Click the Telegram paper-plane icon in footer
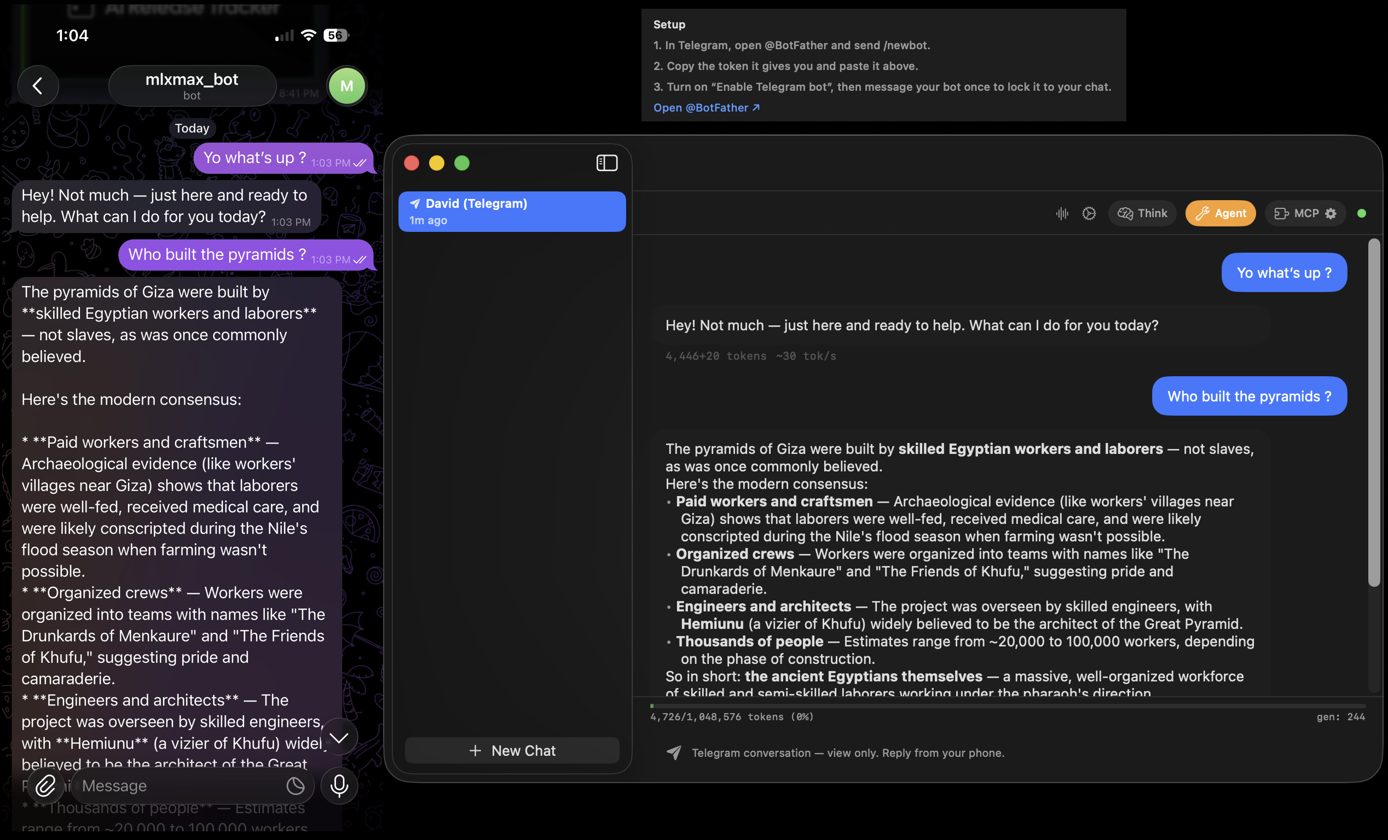The height and width of the screenshot is (840, 1388). [x=674, y=752]
